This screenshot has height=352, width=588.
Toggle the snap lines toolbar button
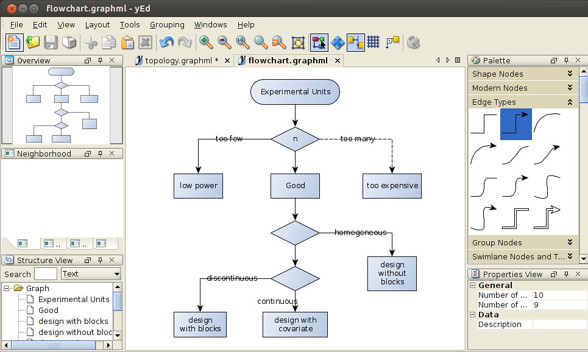355,43
